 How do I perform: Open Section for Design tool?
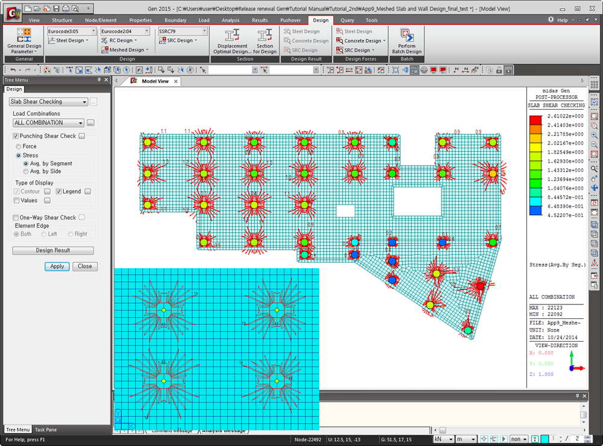pyautogui.click(x=264, y=41)
